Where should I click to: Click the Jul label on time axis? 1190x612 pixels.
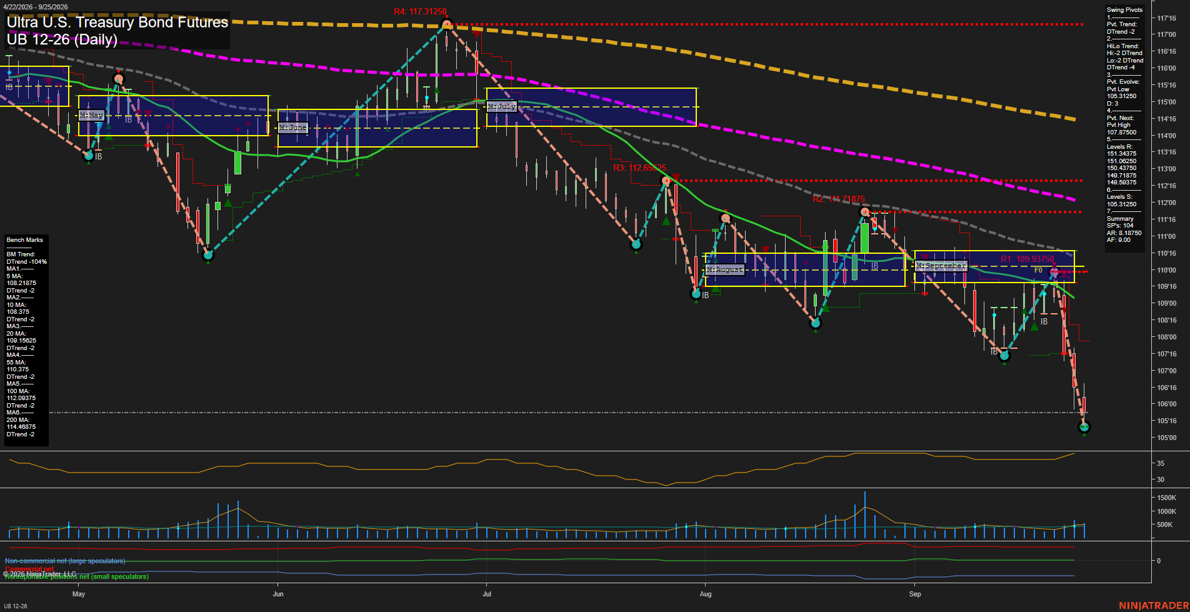point(487,594)
